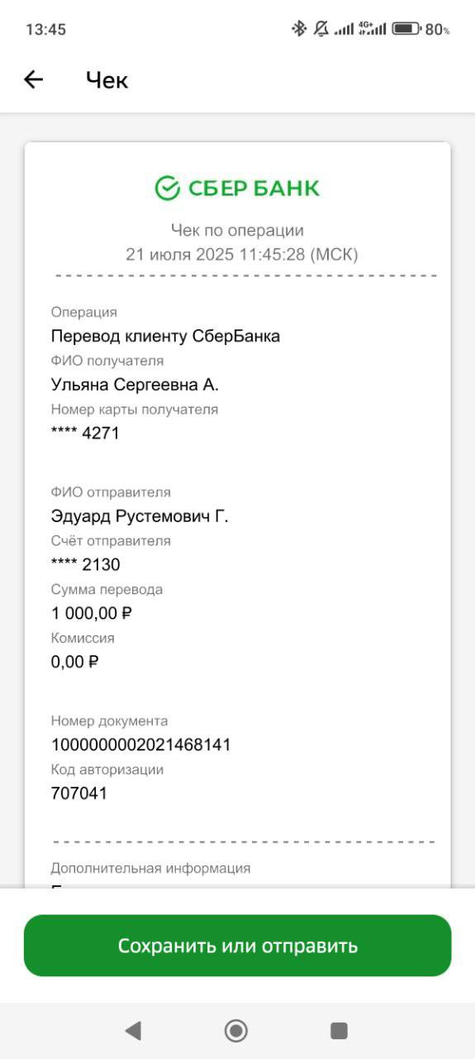Image resolution: width=475 pixels, height=1059 pixels.
Task: Tap the Сохранить или отправить button
Action: point(237,946)
